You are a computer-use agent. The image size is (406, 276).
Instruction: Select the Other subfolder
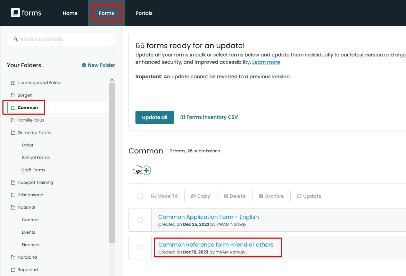28,145
